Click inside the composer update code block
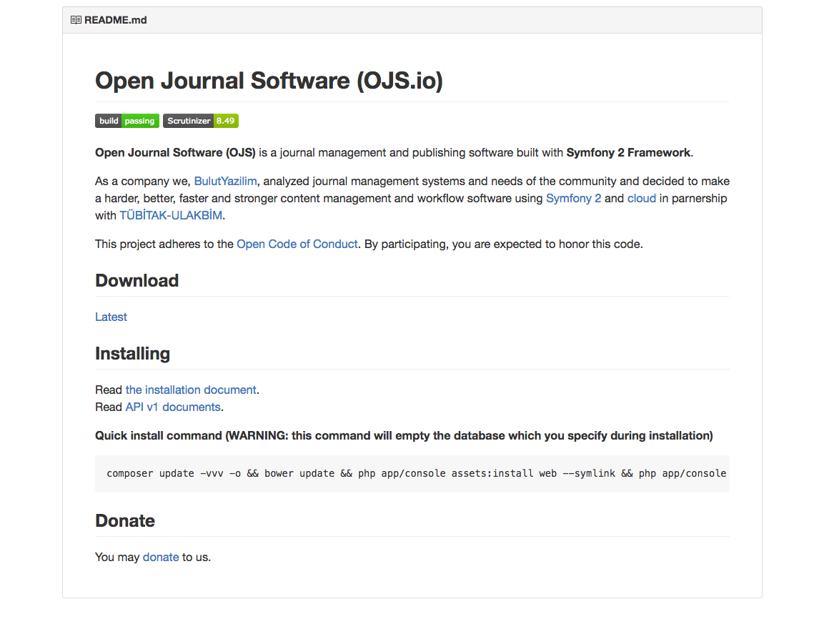 pyautogui.click(x=412, y=473)
